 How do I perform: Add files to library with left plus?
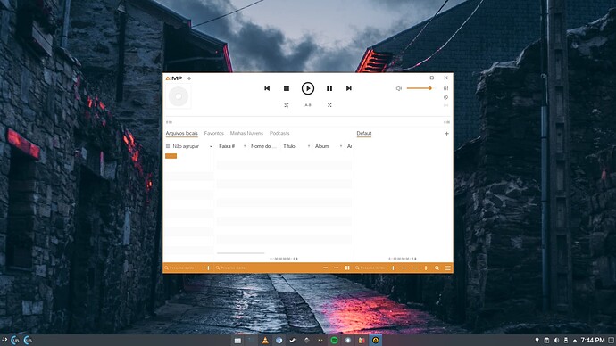coord(208,268)
